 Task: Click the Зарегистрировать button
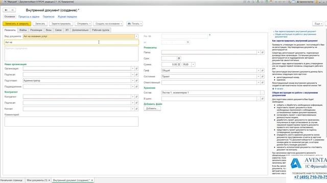[x=61, y=24]
